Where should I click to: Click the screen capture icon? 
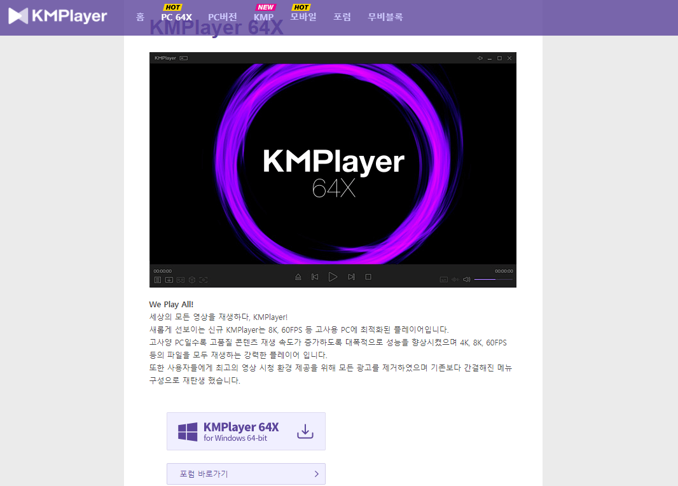(x=204, y=280)
